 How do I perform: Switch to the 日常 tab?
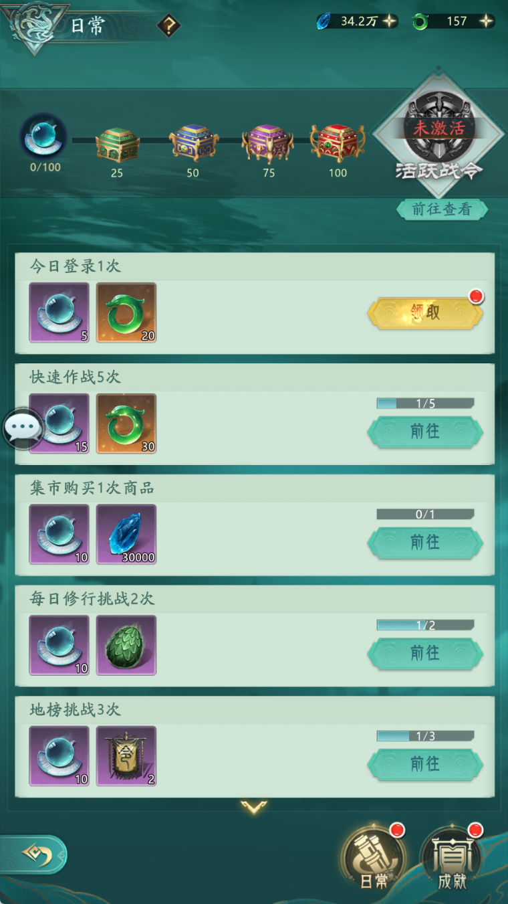click(x=374, y=860)
